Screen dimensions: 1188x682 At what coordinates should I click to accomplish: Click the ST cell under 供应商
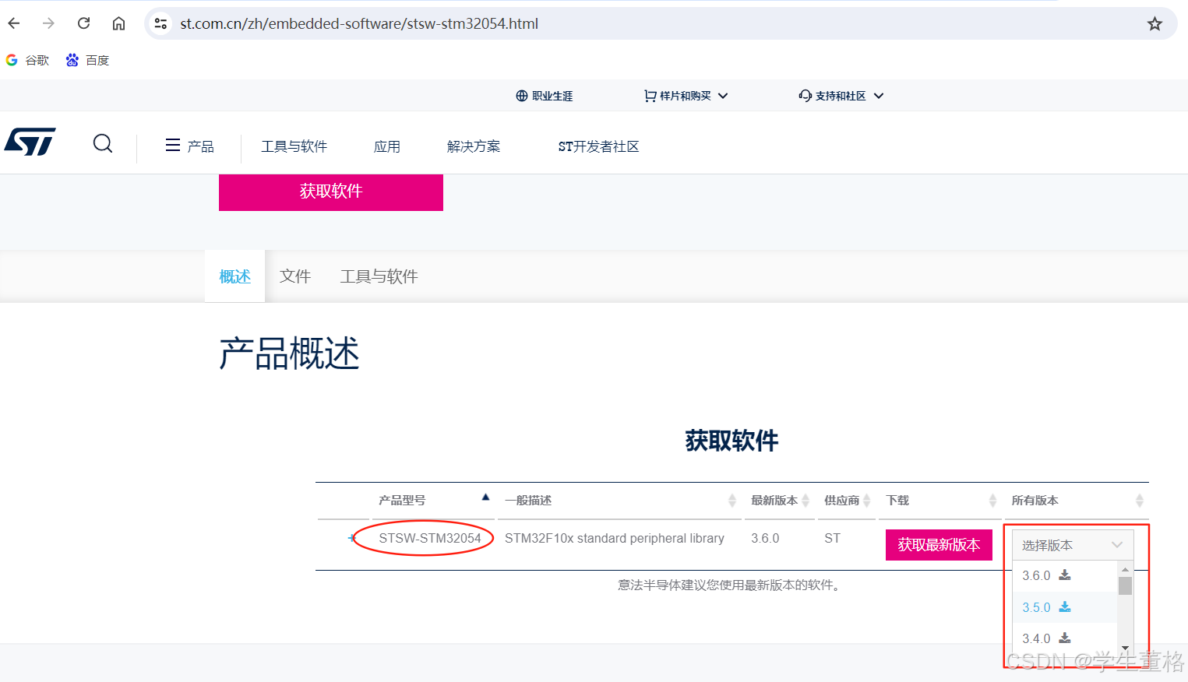pyautogui.click(x=832, y=538)
